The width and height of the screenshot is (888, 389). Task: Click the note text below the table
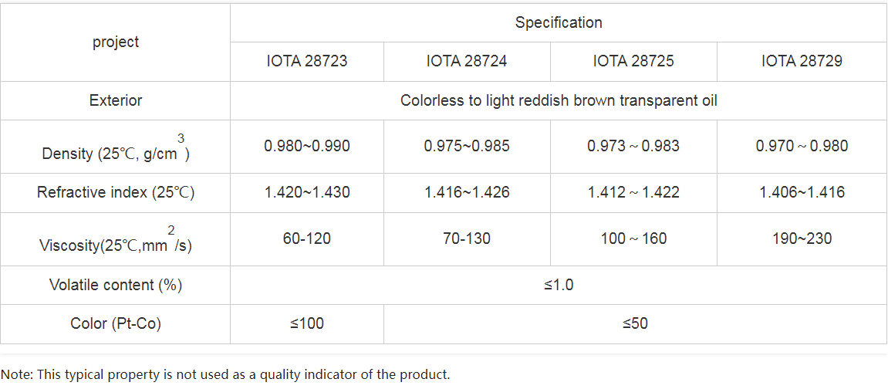tap(225, 374)
